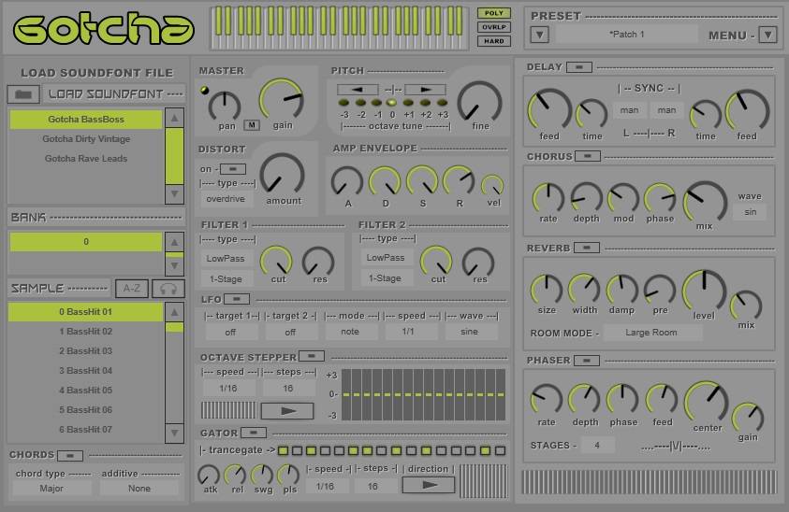Click the pitch octave left arrow
This screenshot has height=512, width=789.
tap(358, 89)
